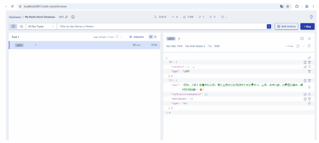Edit the whole JSON with the pencil icon
Image resolution: width=319 pixels, height=143 pixels.
(310, 58)
